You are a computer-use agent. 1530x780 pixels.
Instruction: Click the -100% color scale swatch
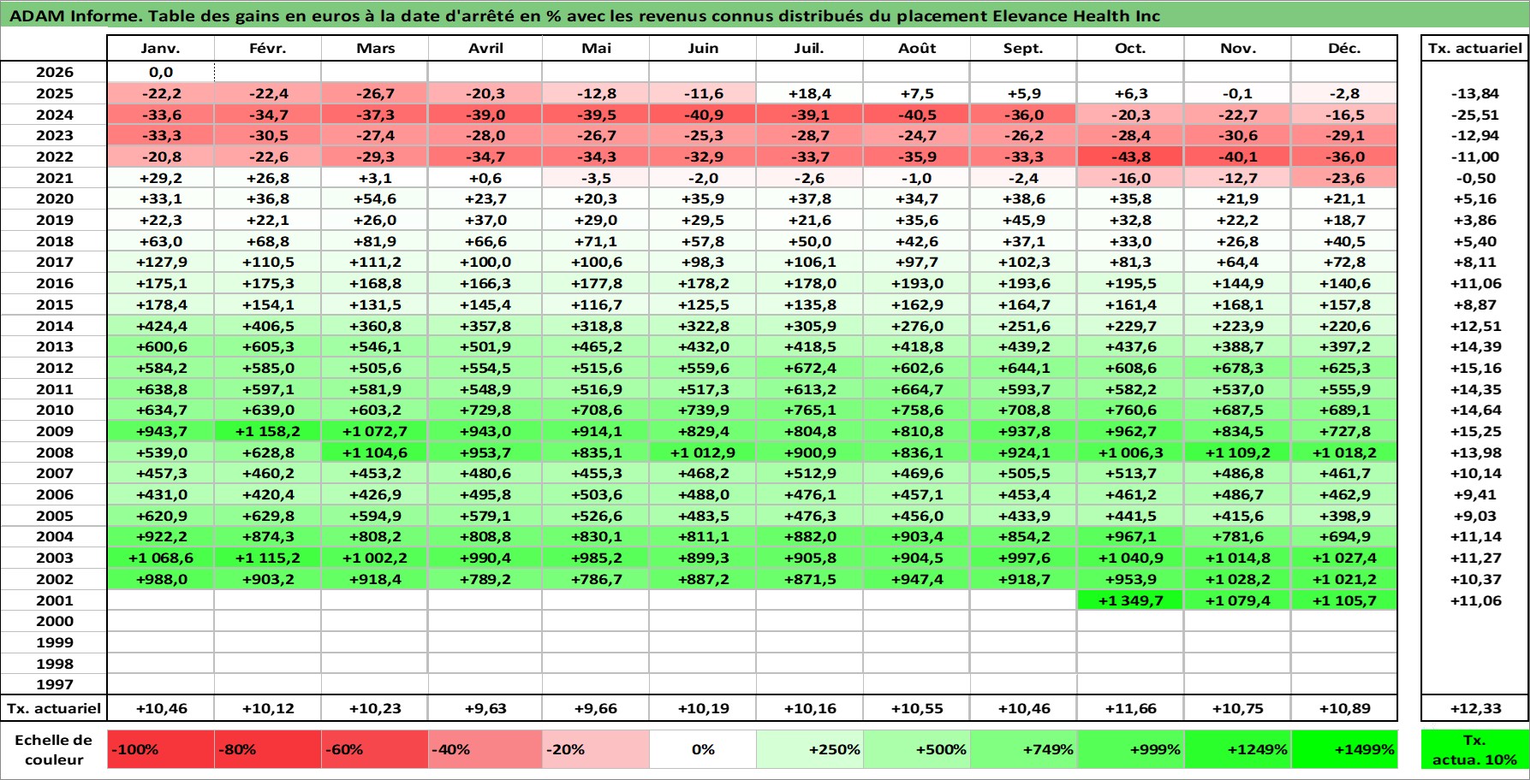161,749
